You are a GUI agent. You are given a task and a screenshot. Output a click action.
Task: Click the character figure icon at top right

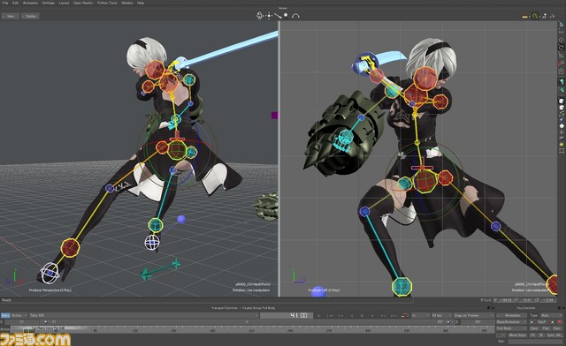[x=545, y=16]
